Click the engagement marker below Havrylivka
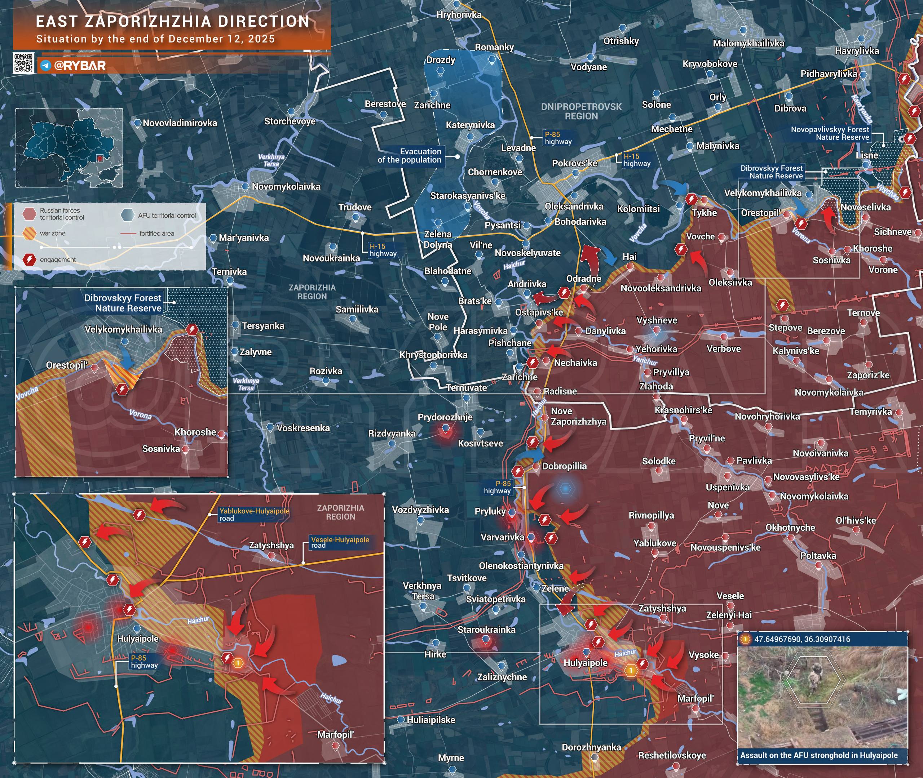 [904, 79]
